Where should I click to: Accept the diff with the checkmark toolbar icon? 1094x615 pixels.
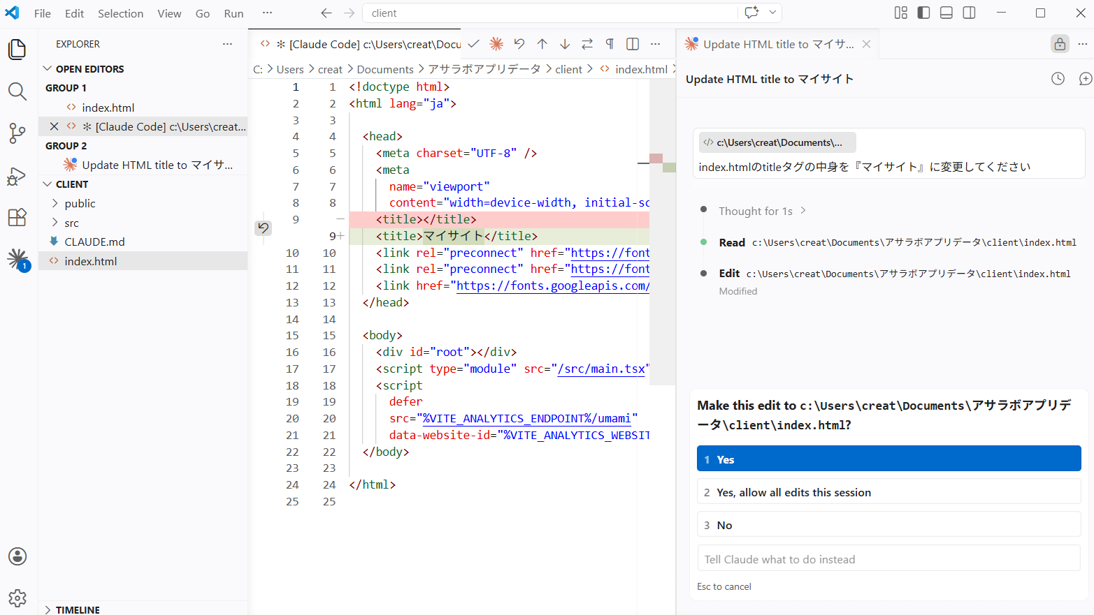[x=473, y=43]
